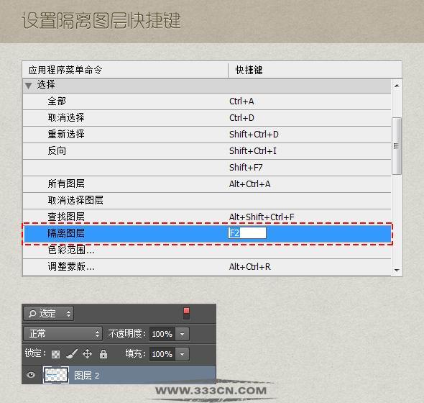Open the 填充 fill dropdown arrow

183,354
